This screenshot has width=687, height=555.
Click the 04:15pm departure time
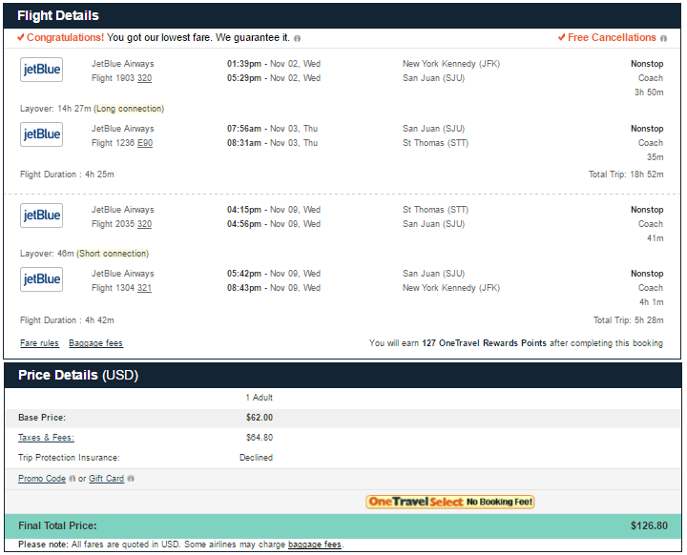click(x=243, y=210)
